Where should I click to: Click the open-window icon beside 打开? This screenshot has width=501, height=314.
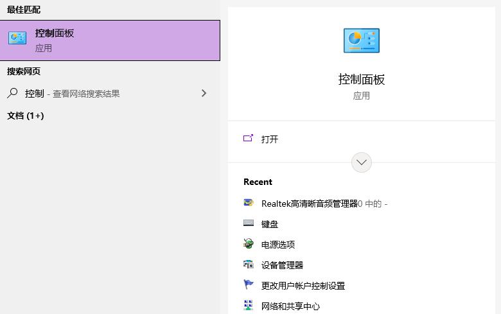click(x=249, y=138)
